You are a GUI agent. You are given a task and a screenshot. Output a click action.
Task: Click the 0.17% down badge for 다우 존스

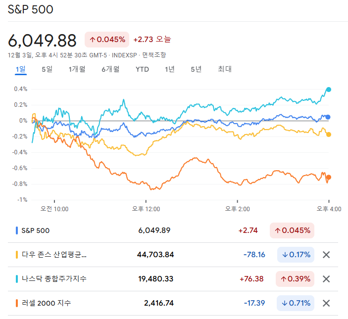coord(296,255)
